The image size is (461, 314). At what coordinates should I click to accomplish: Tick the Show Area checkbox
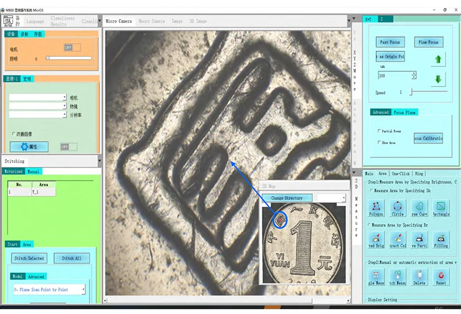(379, 142)
